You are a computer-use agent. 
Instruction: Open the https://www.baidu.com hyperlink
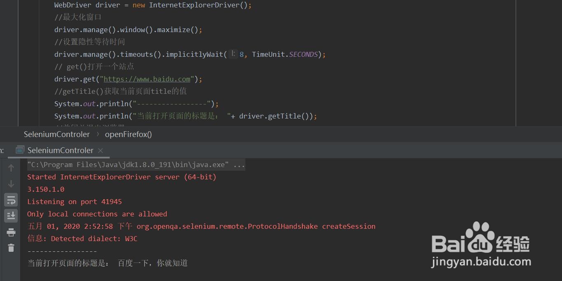click(x=147, y=79)
